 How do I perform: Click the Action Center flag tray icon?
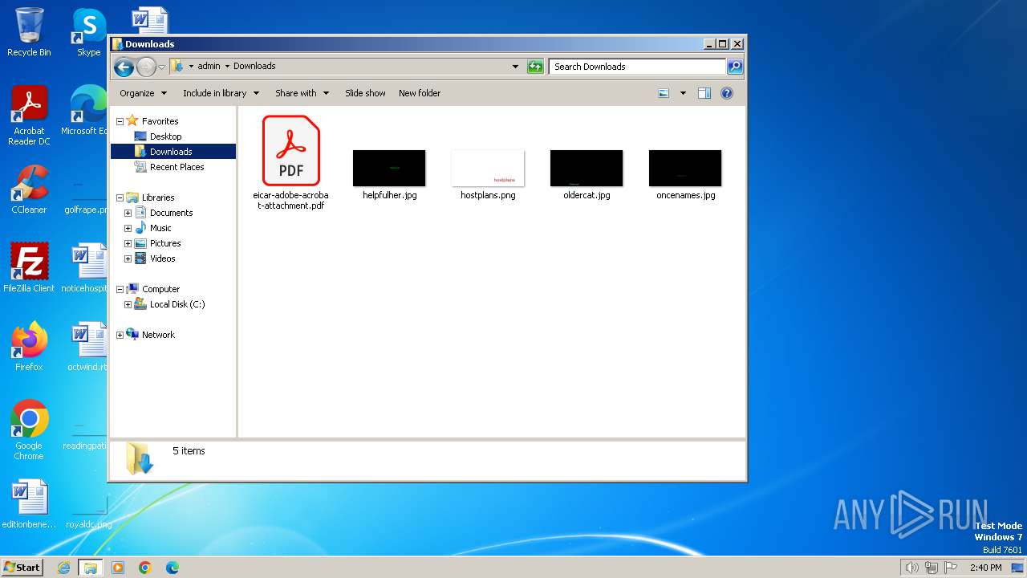tap(951, 568)
